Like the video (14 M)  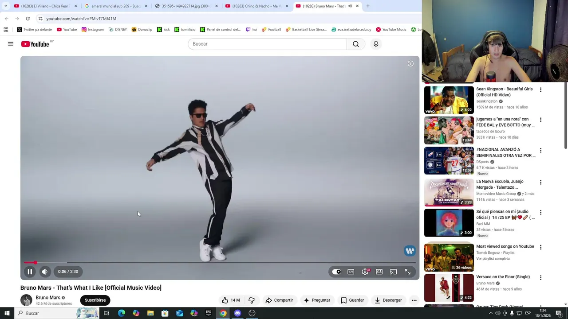[231, 300]
